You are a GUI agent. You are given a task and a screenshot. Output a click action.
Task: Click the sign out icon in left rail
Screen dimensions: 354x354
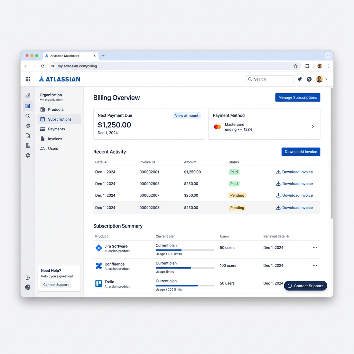[28, 278]
